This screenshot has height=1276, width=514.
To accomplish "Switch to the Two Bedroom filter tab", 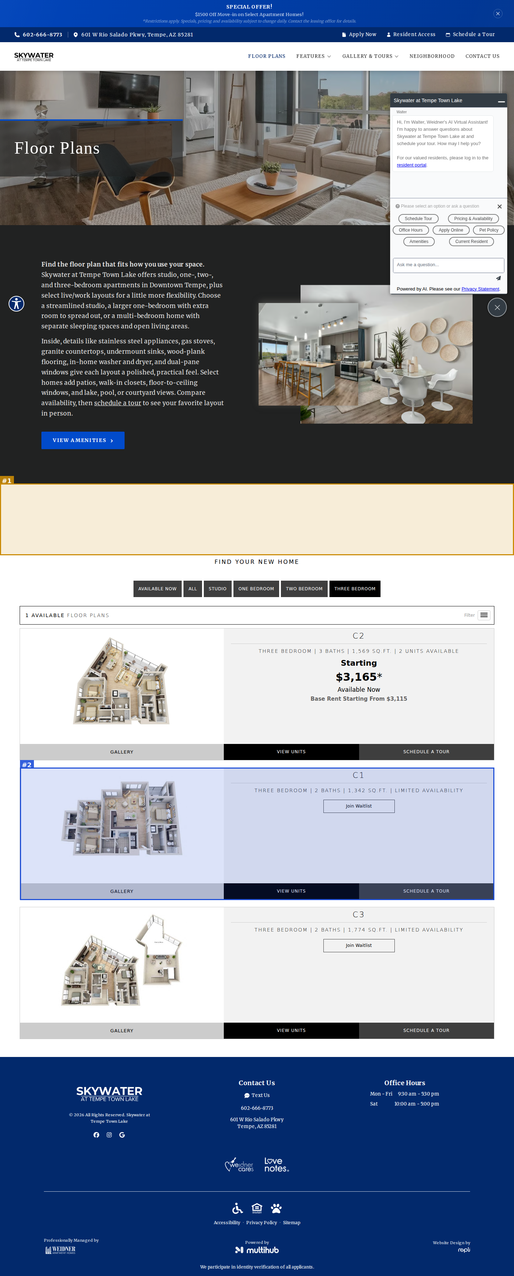I will [304, 589].
